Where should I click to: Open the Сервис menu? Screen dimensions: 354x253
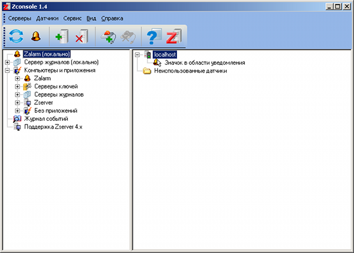73,18
